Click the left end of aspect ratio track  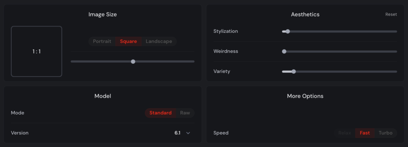72,61
